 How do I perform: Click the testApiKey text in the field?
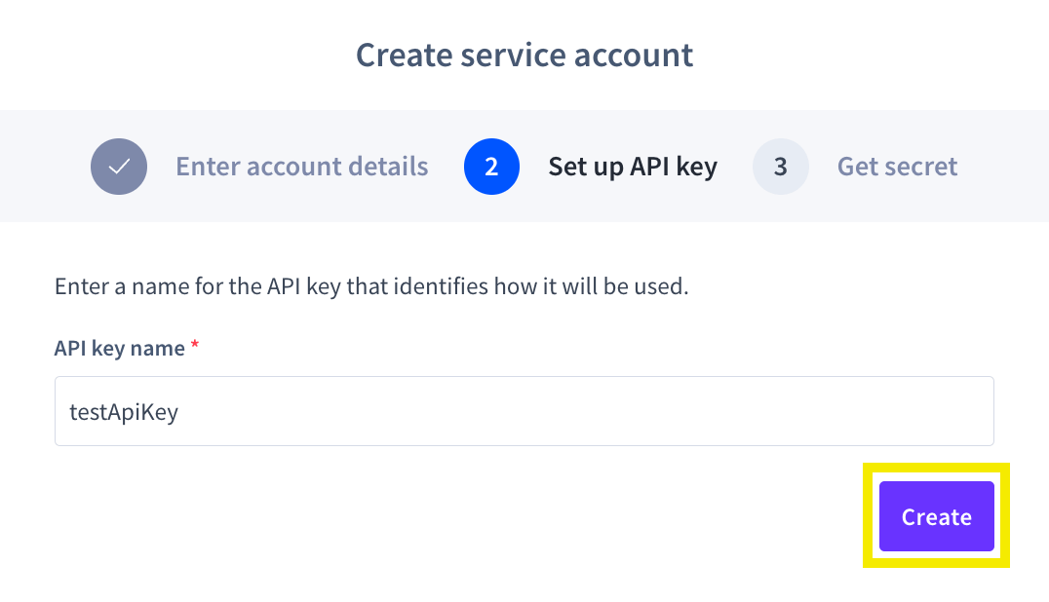(124, 412)
